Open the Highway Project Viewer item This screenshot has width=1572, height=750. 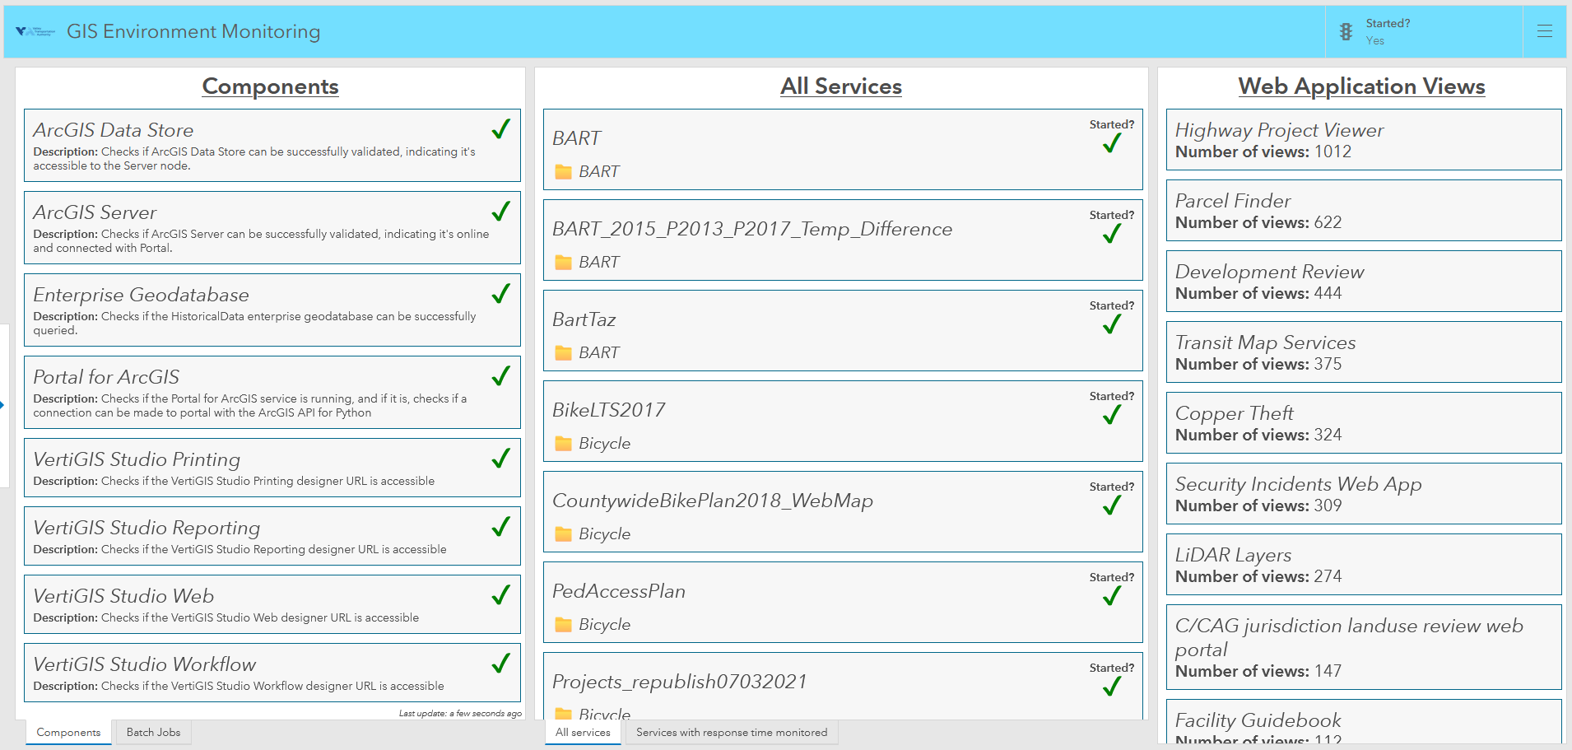[x=1363, y=140]
